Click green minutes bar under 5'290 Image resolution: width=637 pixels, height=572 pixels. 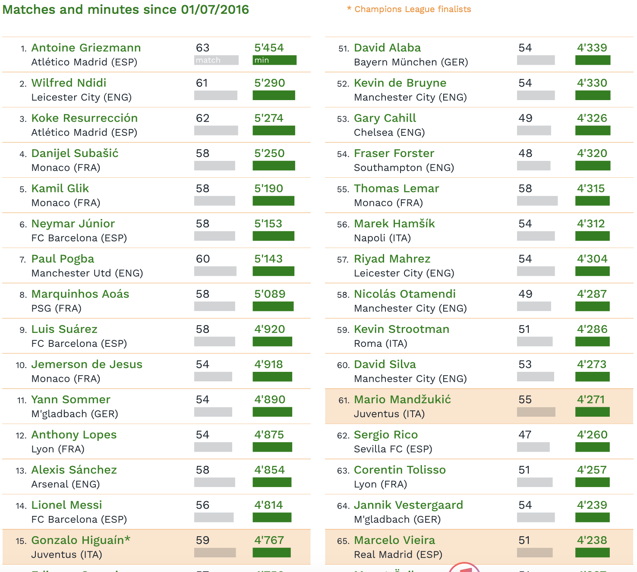(x=274, y=95)
